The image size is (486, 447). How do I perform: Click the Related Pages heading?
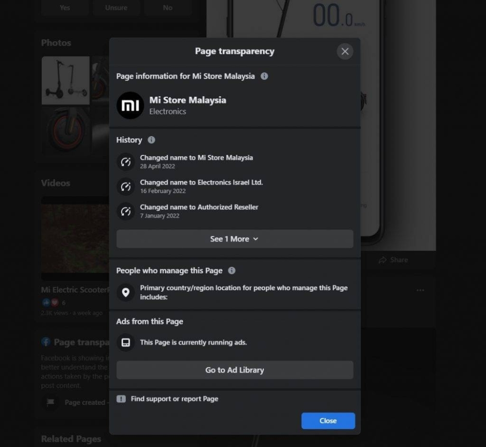click(x=71, y=439)
